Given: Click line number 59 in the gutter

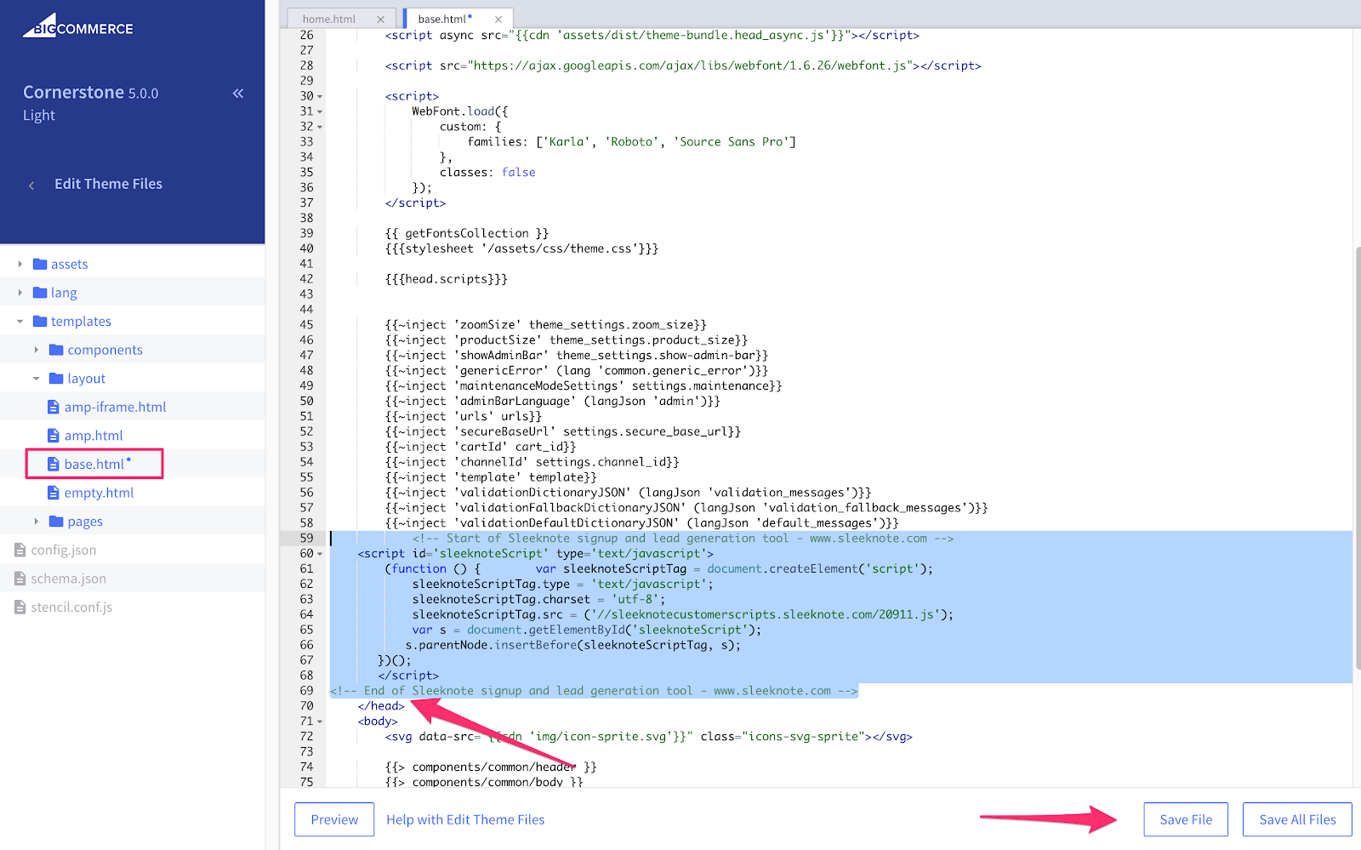Looking at the screenshot, I should (306, 538).
